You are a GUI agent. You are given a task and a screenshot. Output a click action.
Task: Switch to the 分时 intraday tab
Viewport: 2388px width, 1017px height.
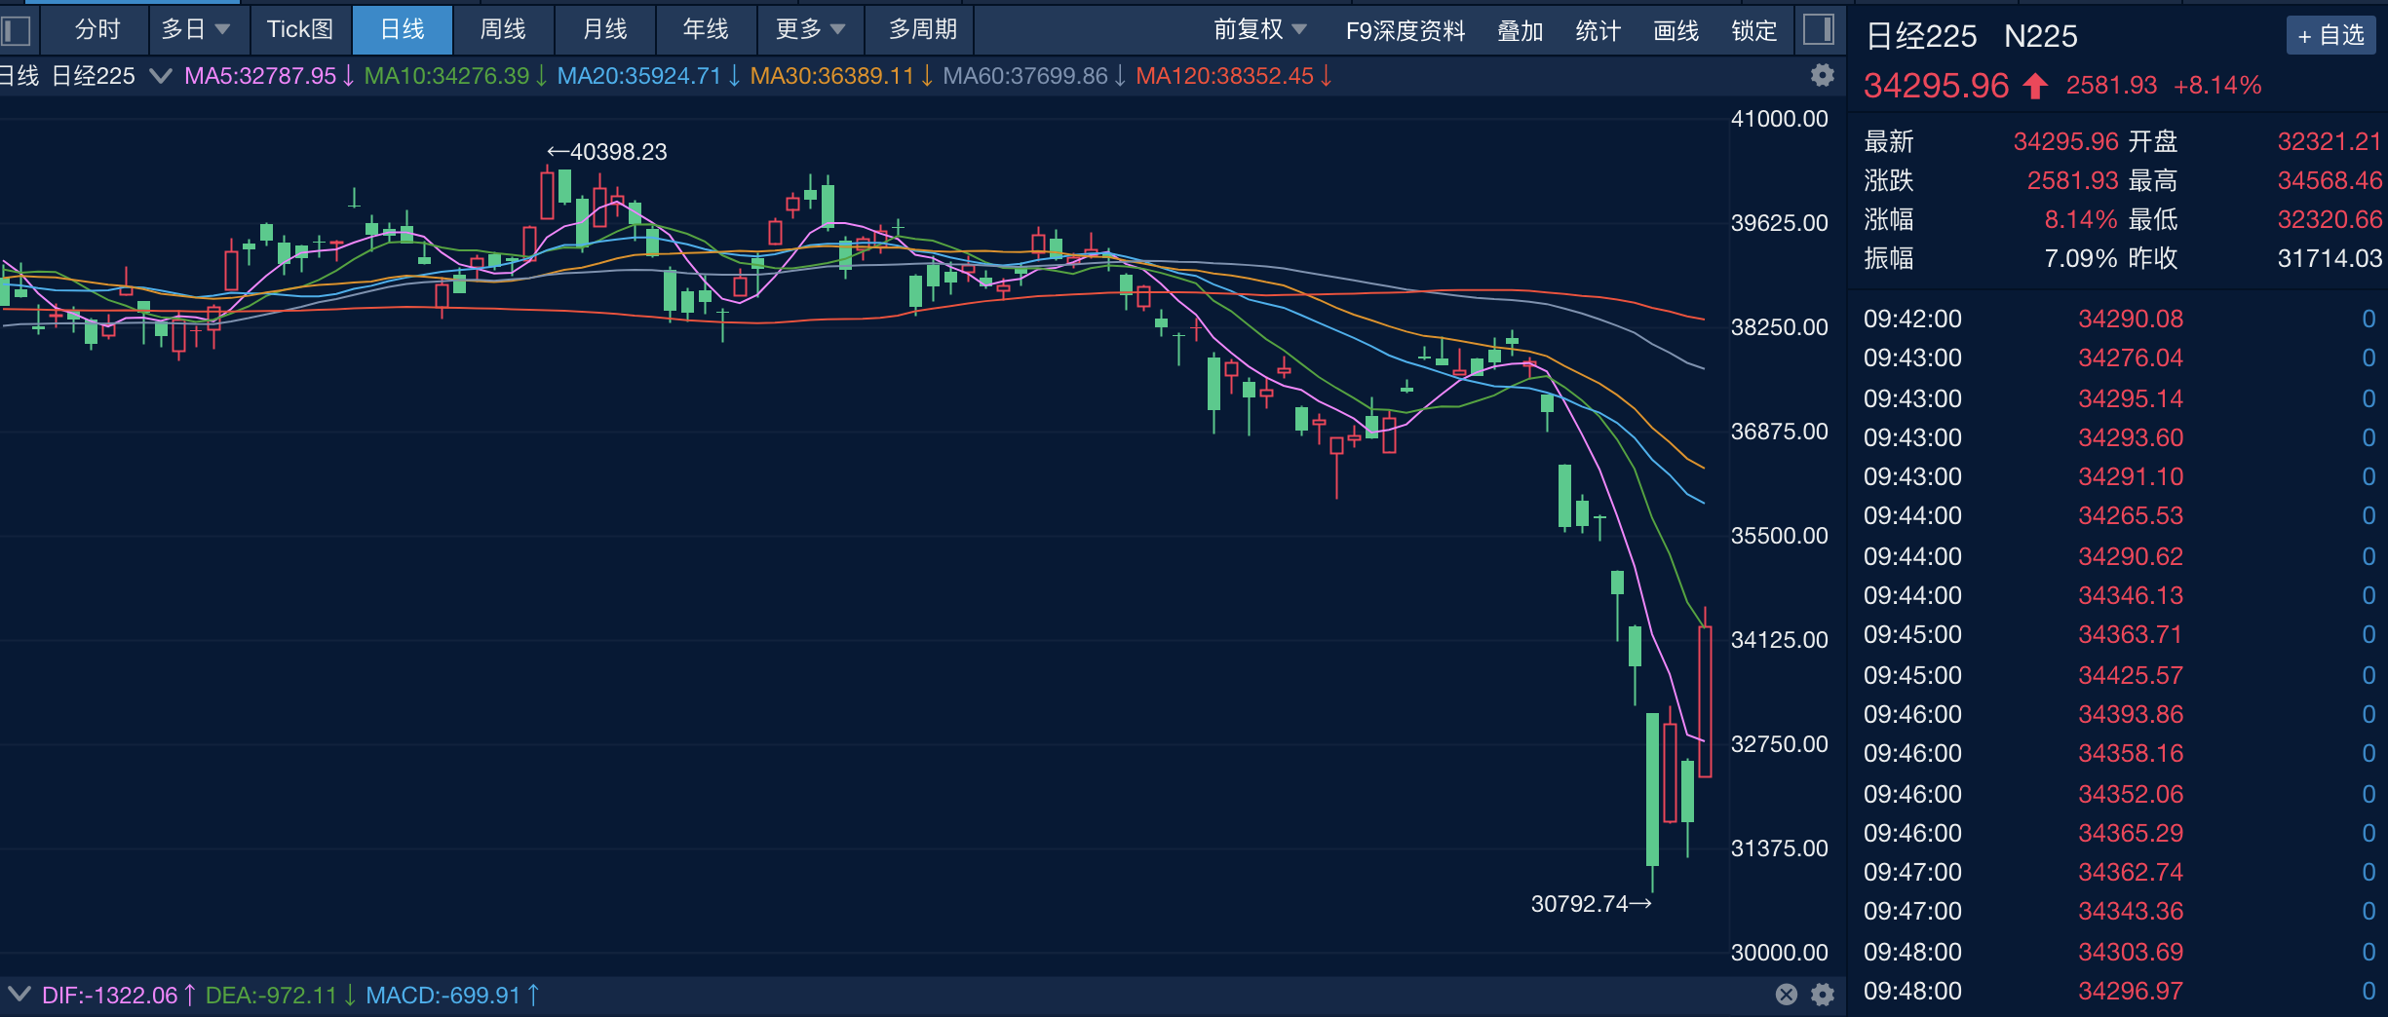pos(95,30)
